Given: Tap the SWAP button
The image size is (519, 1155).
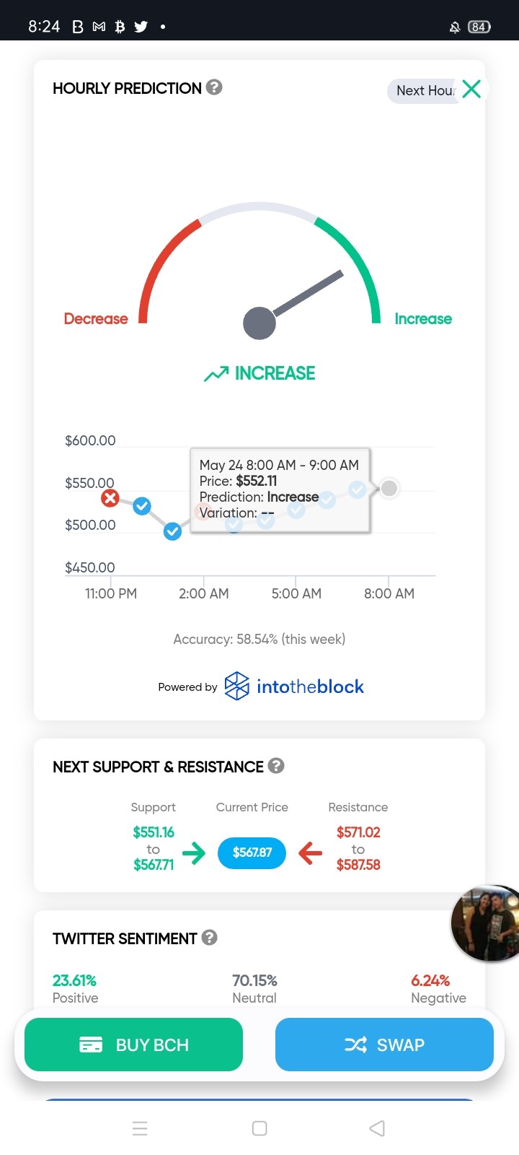Looking at the screenshot, I should (384, 1045).
